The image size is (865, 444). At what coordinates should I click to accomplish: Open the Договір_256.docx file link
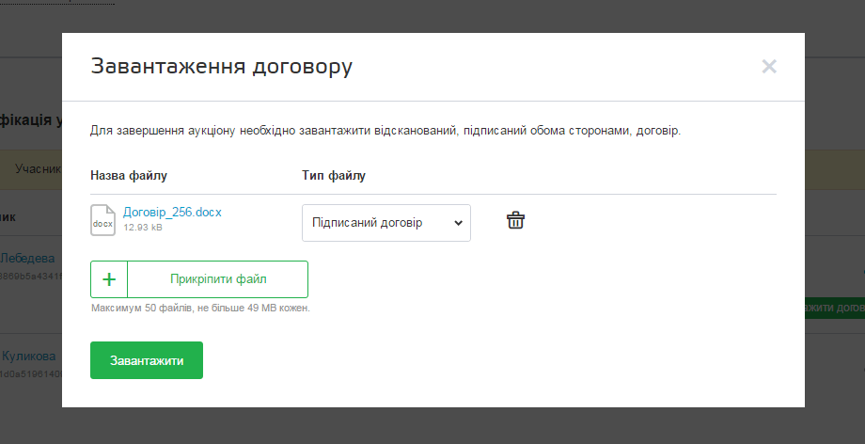[x=172, y=212]
